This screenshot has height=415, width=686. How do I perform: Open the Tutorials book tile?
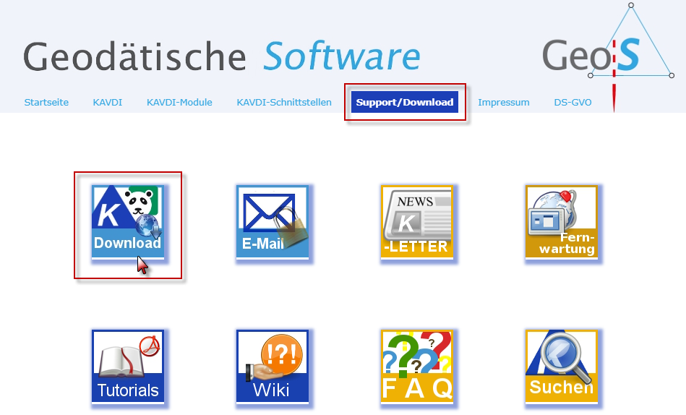coord(127,367)
